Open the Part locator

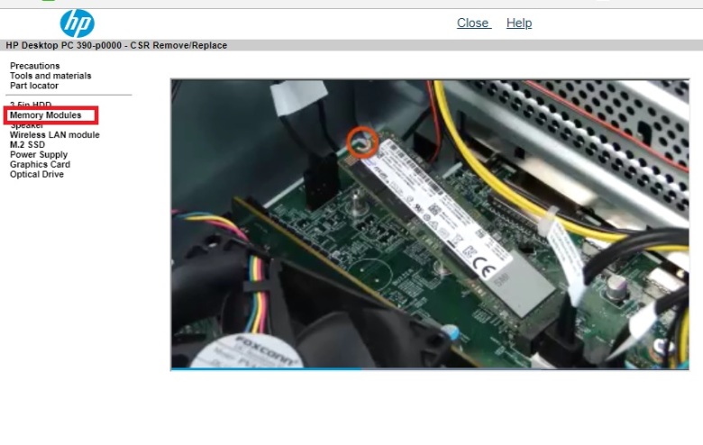34,86
